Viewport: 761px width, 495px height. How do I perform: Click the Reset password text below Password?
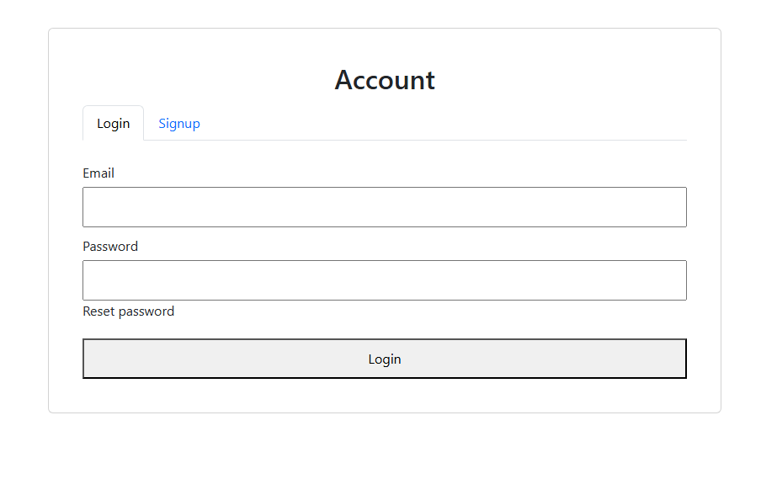coord(128,311)
